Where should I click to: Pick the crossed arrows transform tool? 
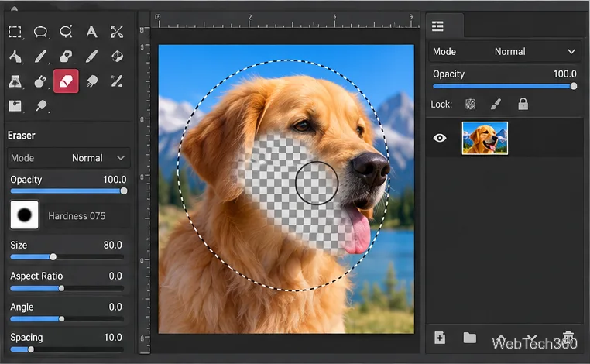point(117,32)
